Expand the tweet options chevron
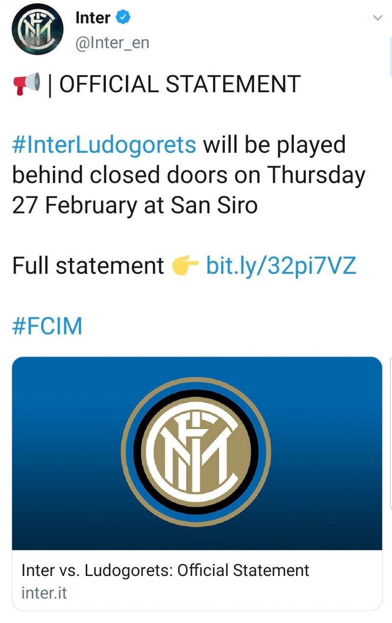 click(x=377, y=18)
